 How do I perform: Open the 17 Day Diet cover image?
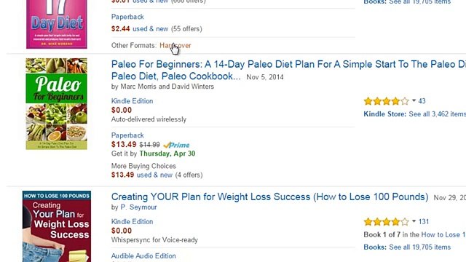click(57, 24)
